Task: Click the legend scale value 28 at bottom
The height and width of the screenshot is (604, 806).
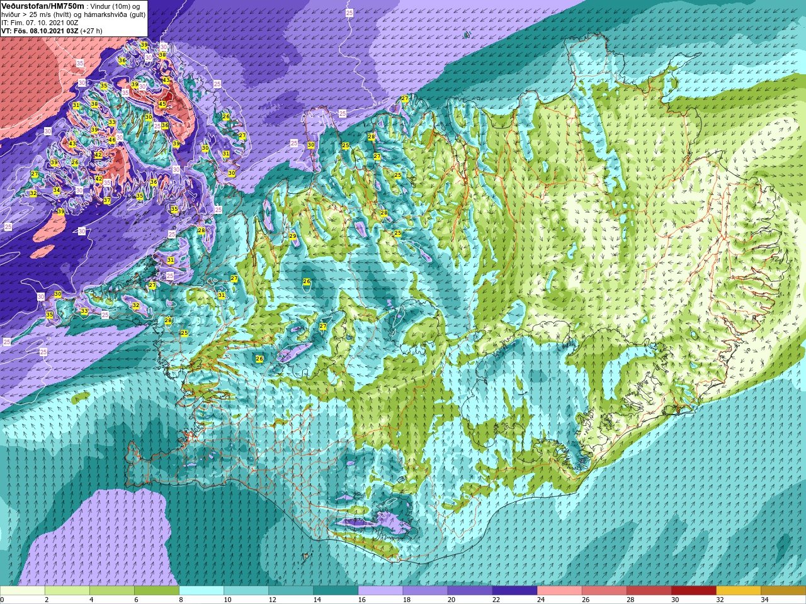Action: click(x=630, y=600)
